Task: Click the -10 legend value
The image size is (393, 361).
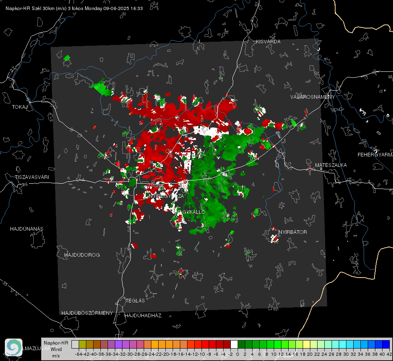Action: (201, 354)
